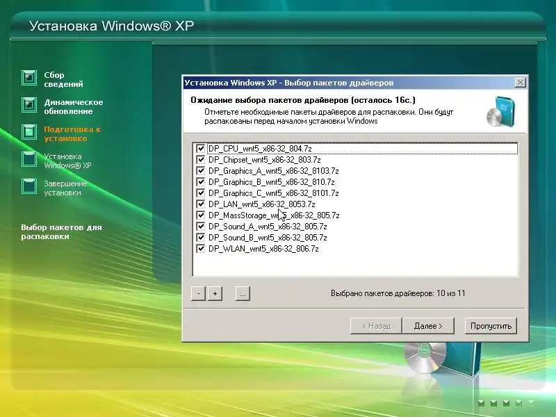
Task: Click the selected packs count text
Action: (x=398, y=293)
